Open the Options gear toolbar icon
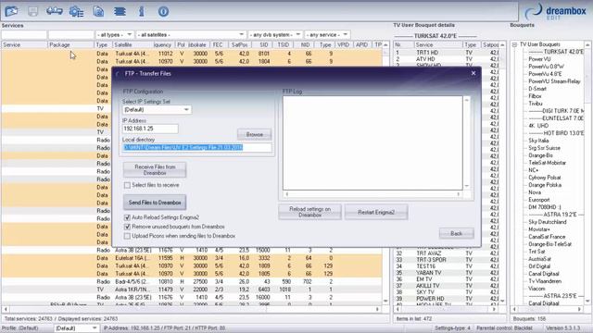This screenshot has width=593, height=333. point(76,12)
